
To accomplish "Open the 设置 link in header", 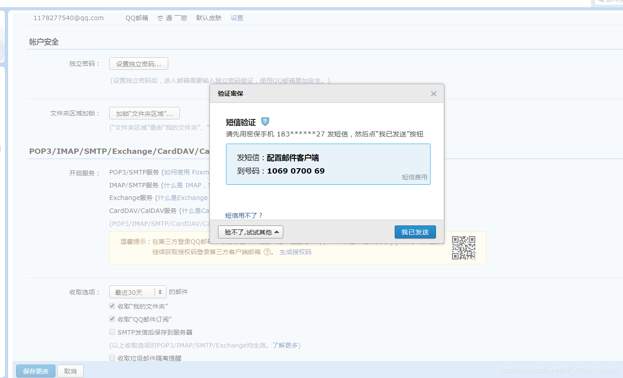I will click(237, 18).
